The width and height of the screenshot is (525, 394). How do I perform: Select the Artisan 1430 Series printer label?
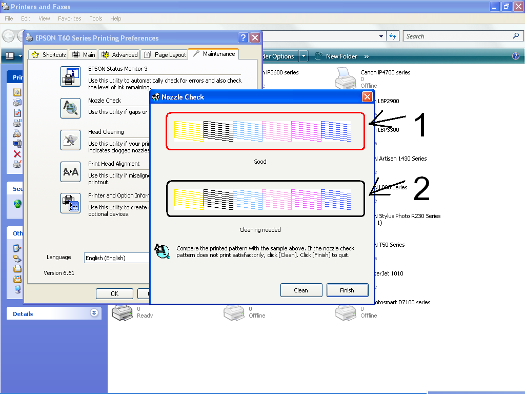tap(401, 159)
